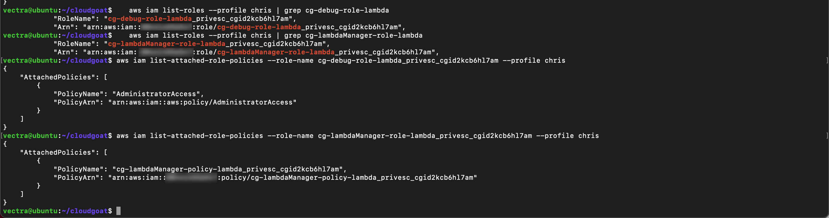Click "vectra@ubuntu" in the bottom empty prompt

click(30, 211)
